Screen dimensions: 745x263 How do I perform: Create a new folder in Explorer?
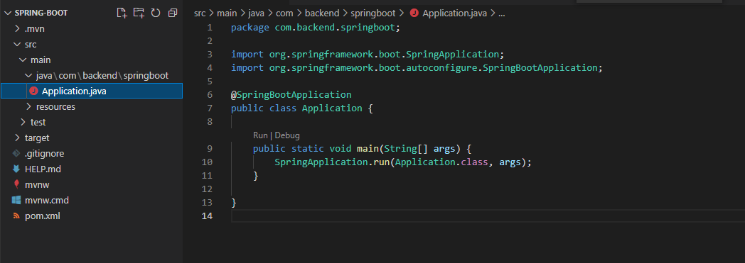click(139, 13)
